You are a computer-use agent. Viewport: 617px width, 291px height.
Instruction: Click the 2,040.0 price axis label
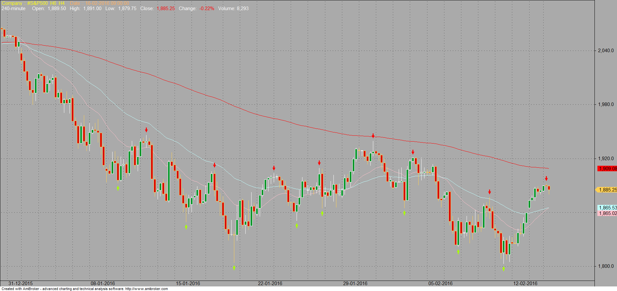[606, 51]
